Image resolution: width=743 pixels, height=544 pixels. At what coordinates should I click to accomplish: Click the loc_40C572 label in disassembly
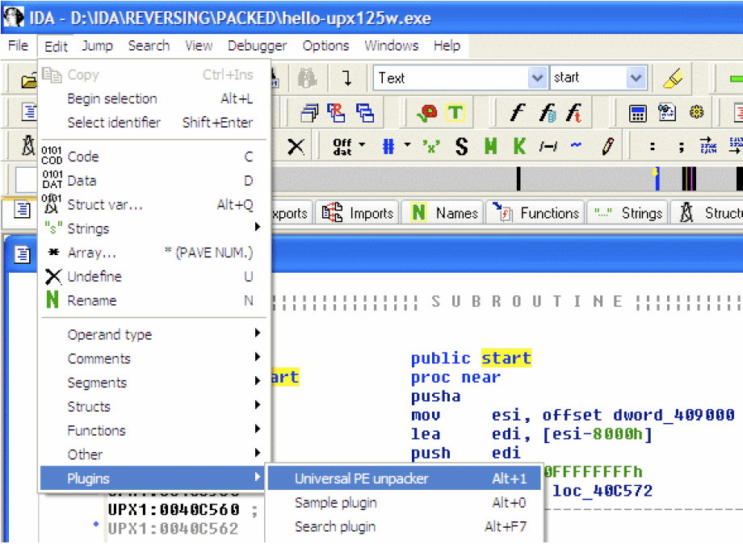click(602, 491)
